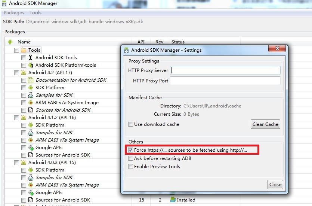
Task: Select the 'Android 4.1.2 (API 16)' tree row
Action: 52,118
